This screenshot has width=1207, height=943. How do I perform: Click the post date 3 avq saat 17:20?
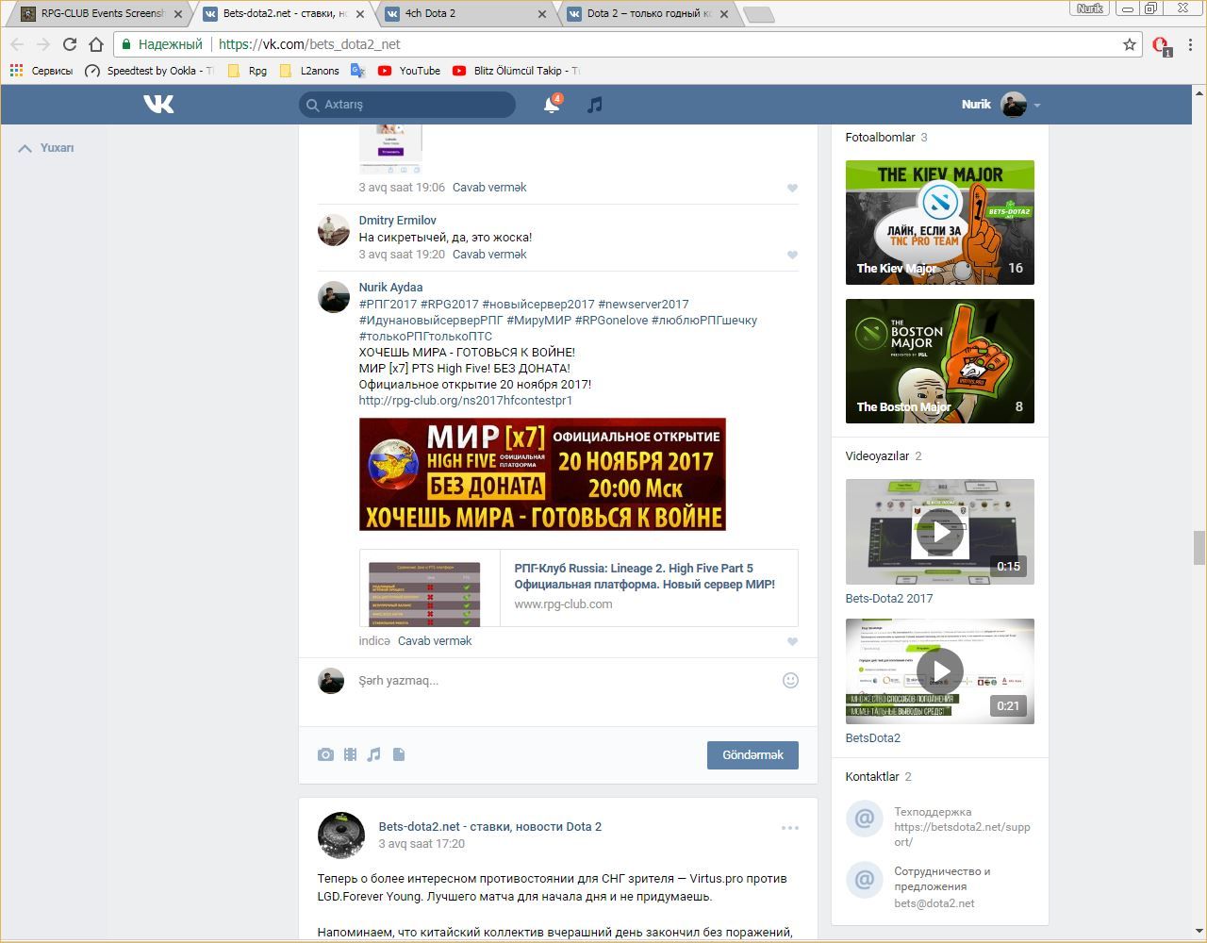tap(422, 844)
